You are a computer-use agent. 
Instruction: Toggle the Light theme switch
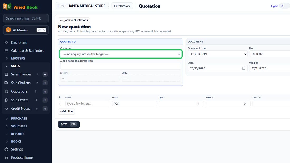[x=284, y=6]
